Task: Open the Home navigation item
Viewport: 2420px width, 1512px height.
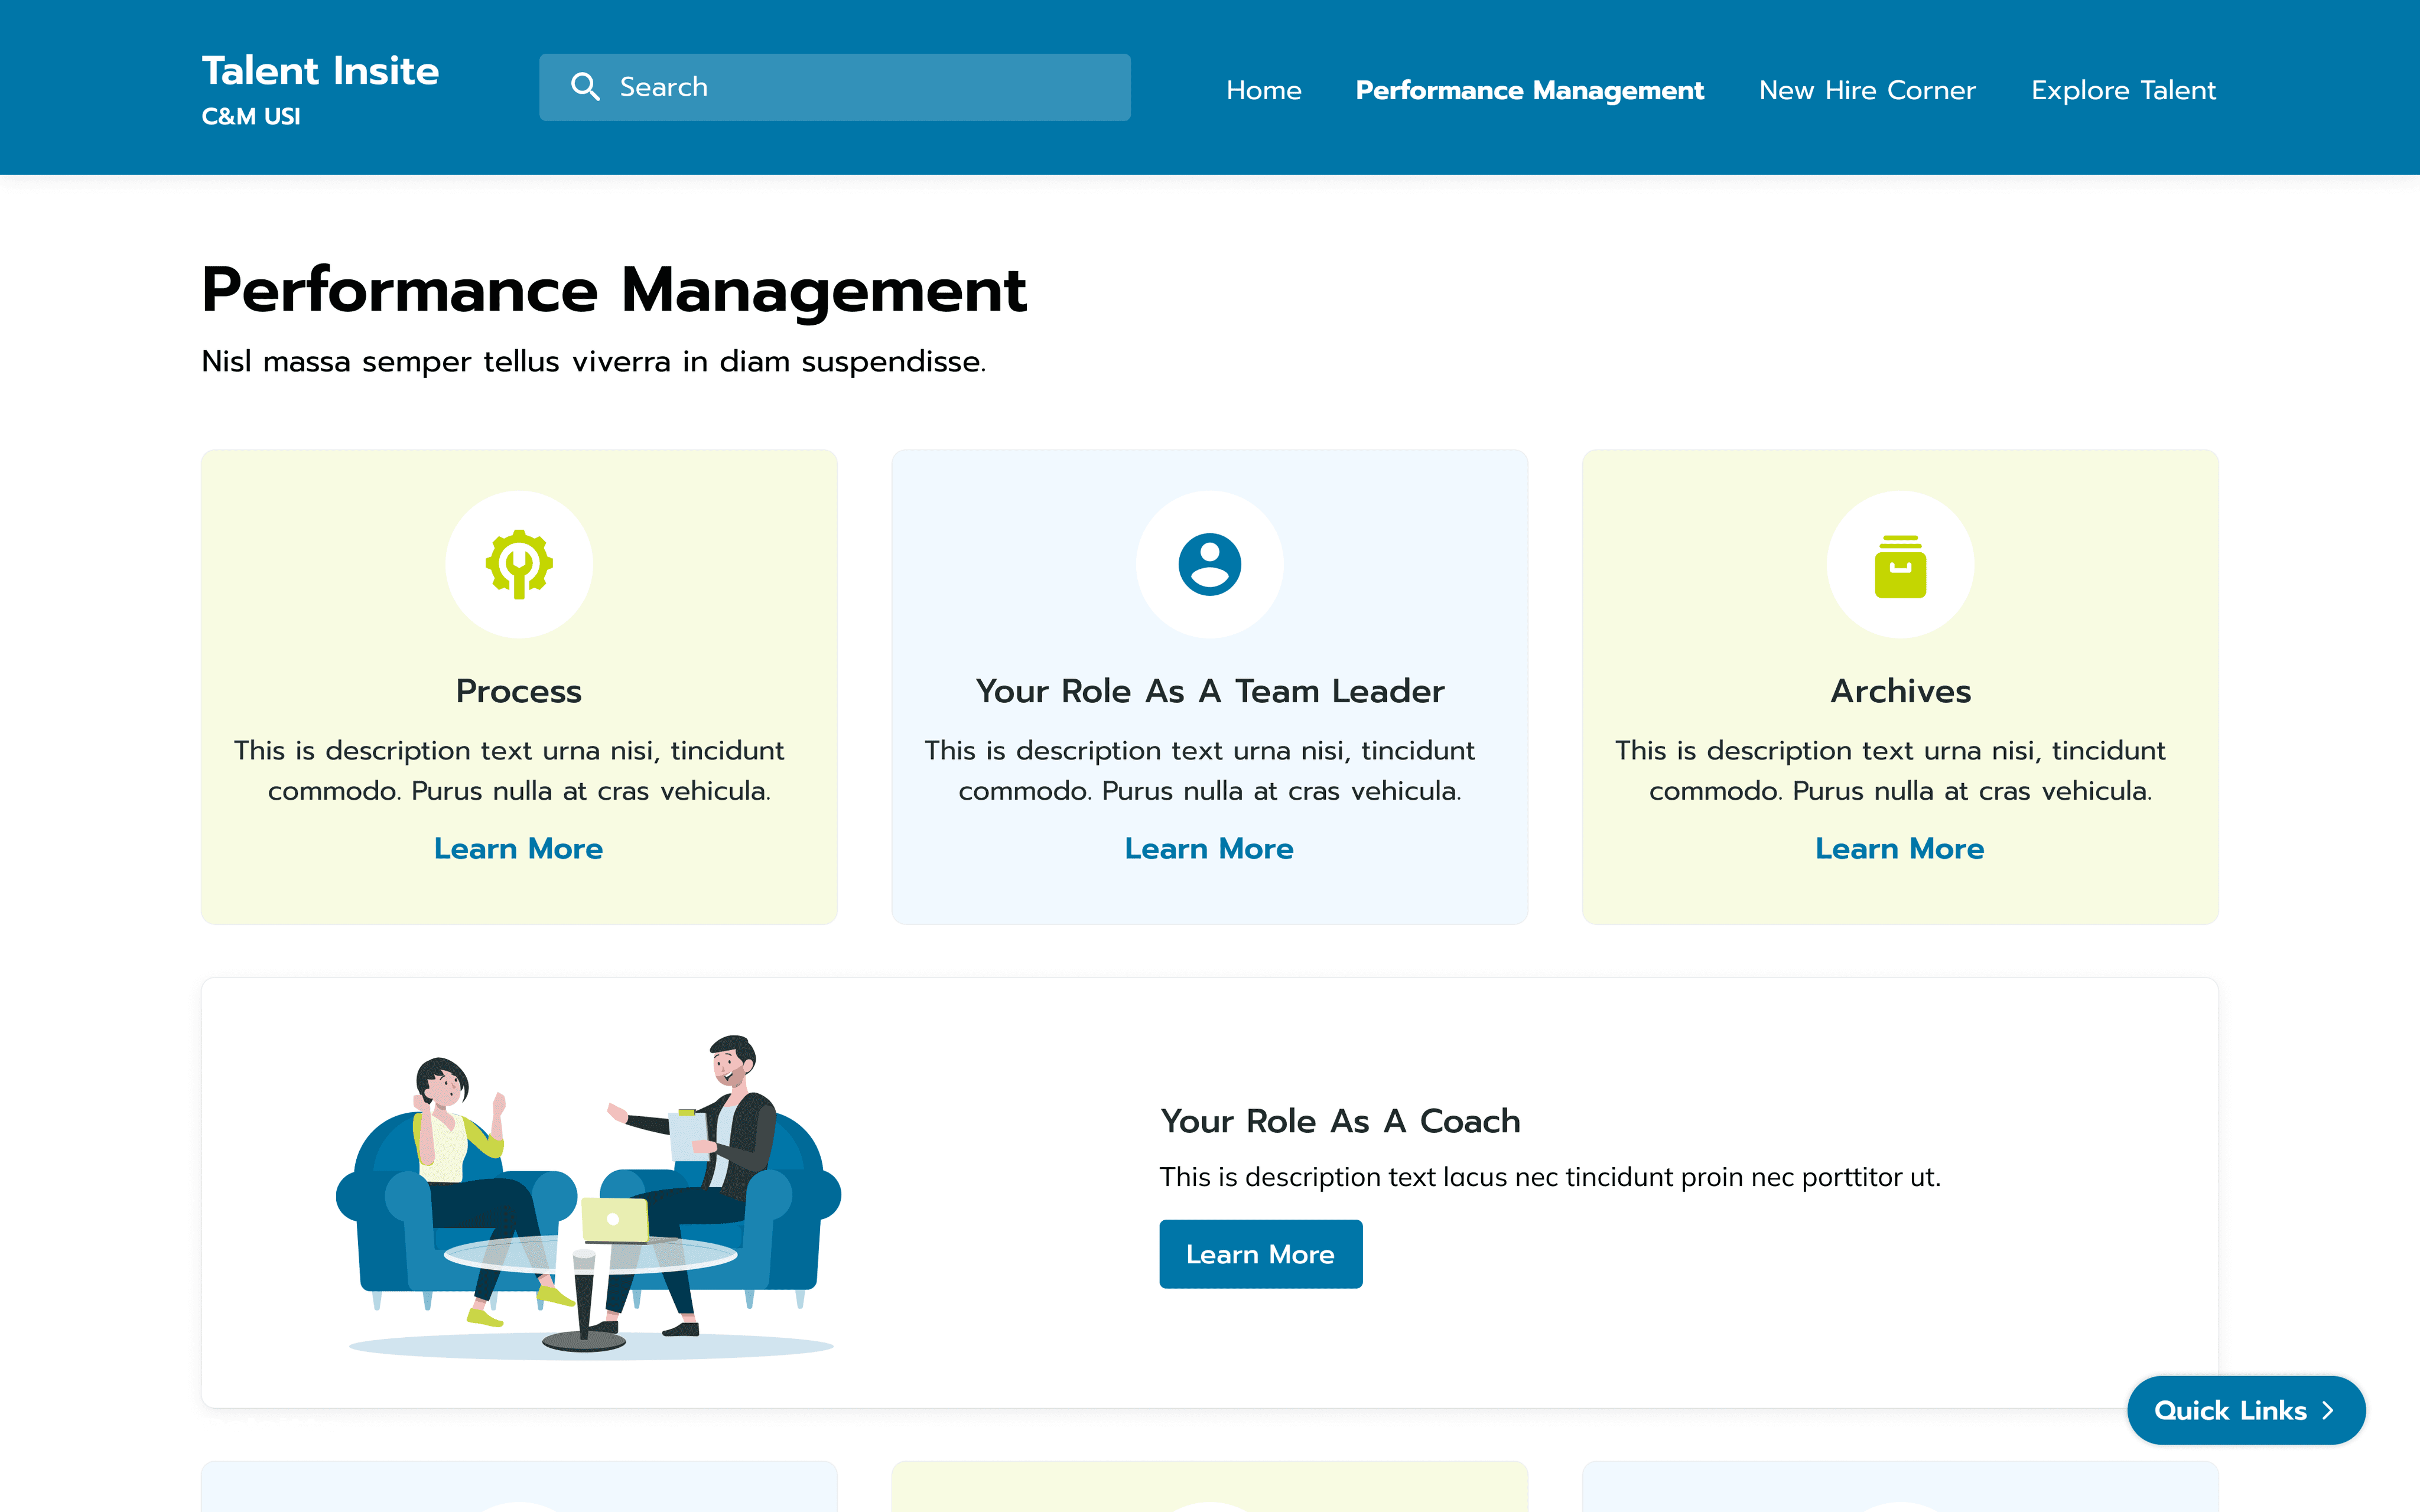Action: point(1263,90)
